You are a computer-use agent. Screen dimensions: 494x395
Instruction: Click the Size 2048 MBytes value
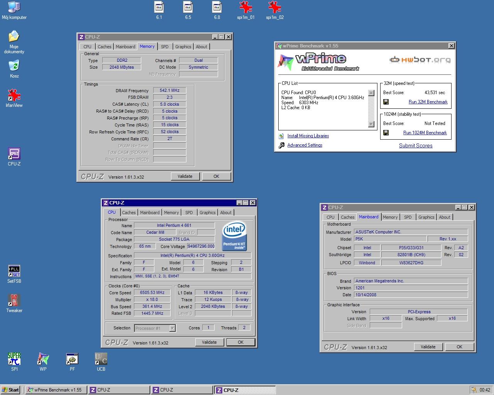click(x=122, y=67)
